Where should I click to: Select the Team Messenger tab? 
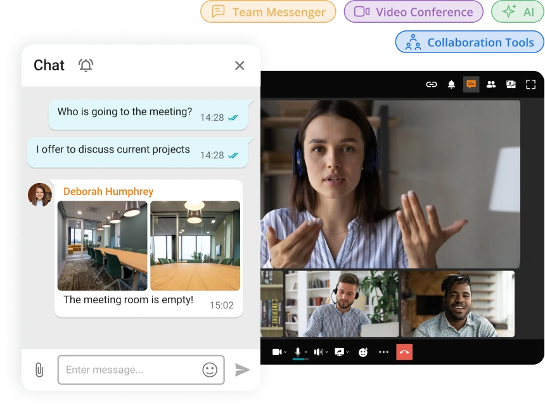pos(268,12)
